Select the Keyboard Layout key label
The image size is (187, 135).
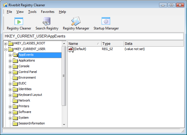30,95
